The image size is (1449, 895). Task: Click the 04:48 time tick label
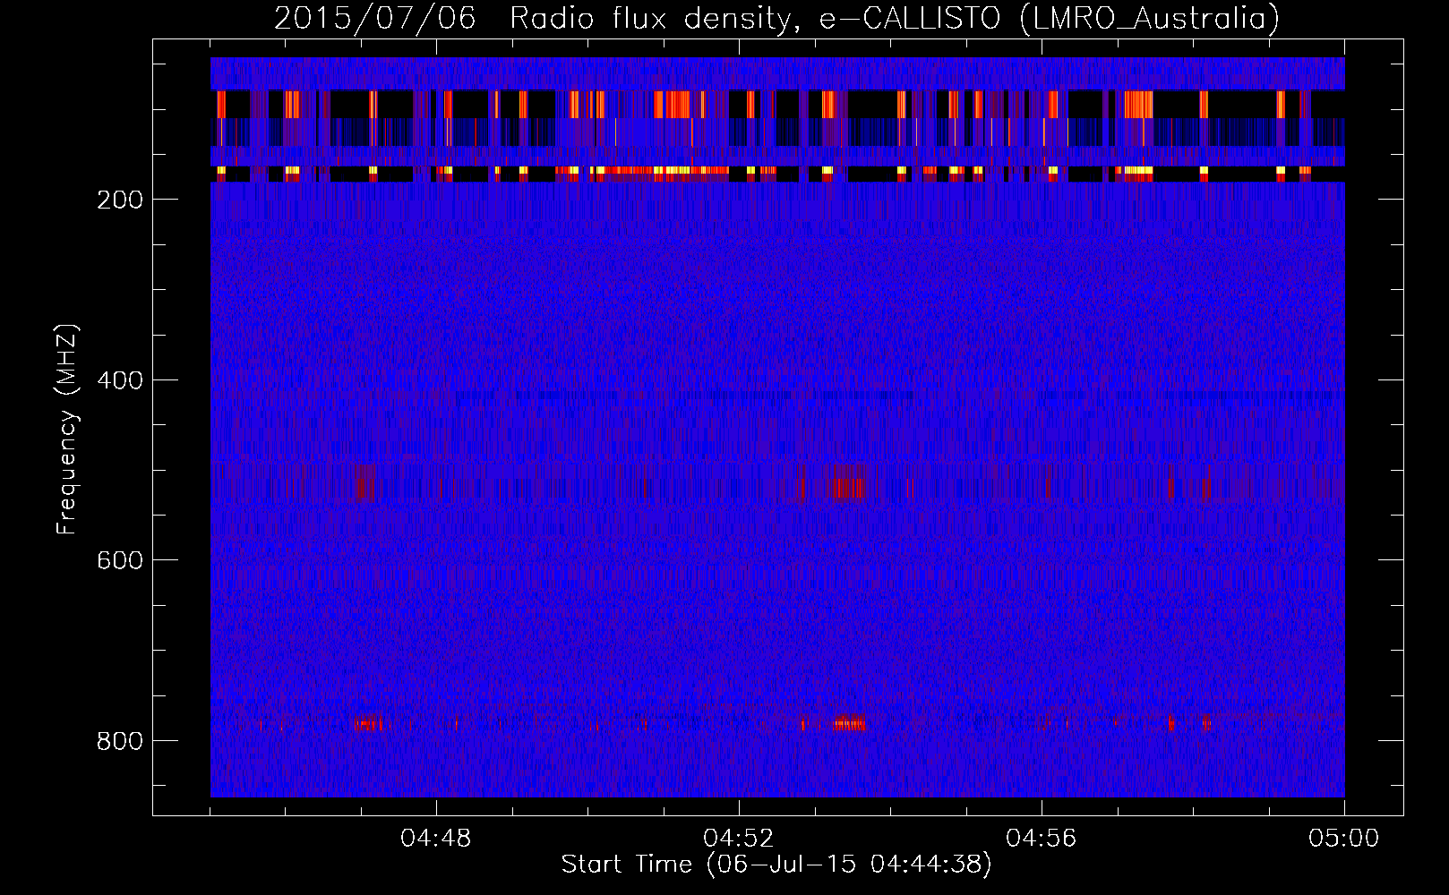point(436,839)
